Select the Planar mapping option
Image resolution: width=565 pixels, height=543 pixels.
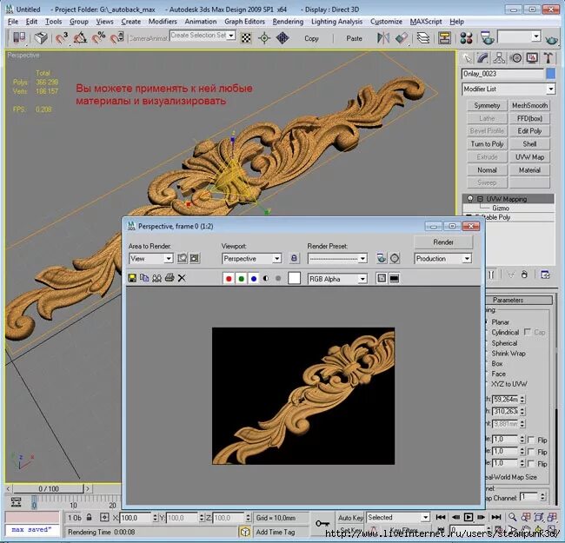tap(500, 322)
